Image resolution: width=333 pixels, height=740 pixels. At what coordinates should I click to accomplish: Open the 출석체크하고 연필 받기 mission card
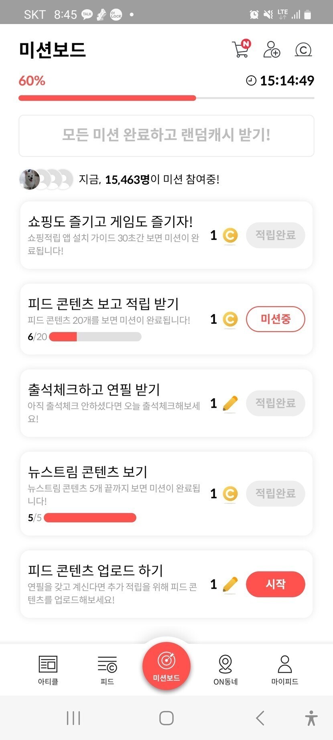pyautogui.click(x=114, y=403)
